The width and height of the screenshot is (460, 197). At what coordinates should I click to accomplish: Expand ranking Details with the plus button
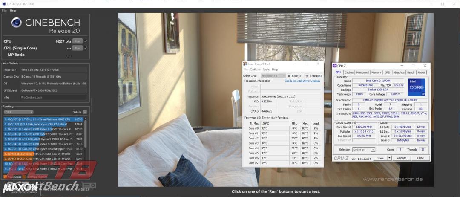coord(85,112)
